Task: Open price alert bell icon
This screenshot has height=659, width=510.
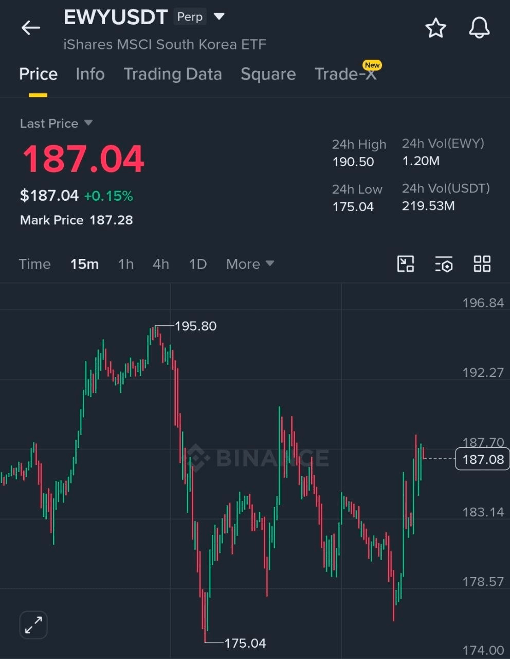Action: coord(479,28)
